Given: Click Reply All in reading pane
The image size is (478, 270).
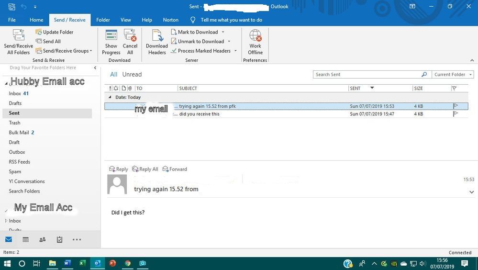Looking at the screenshot, I should [x=145, y=169].
